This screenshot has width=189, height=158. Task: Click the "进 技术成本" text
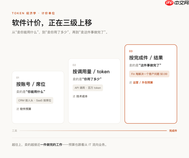click(x=80, y=96)
